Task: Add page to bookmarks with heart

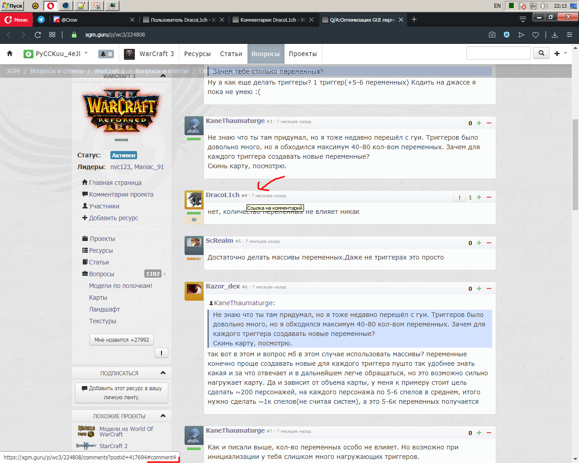Action: (x=536, y=35)
